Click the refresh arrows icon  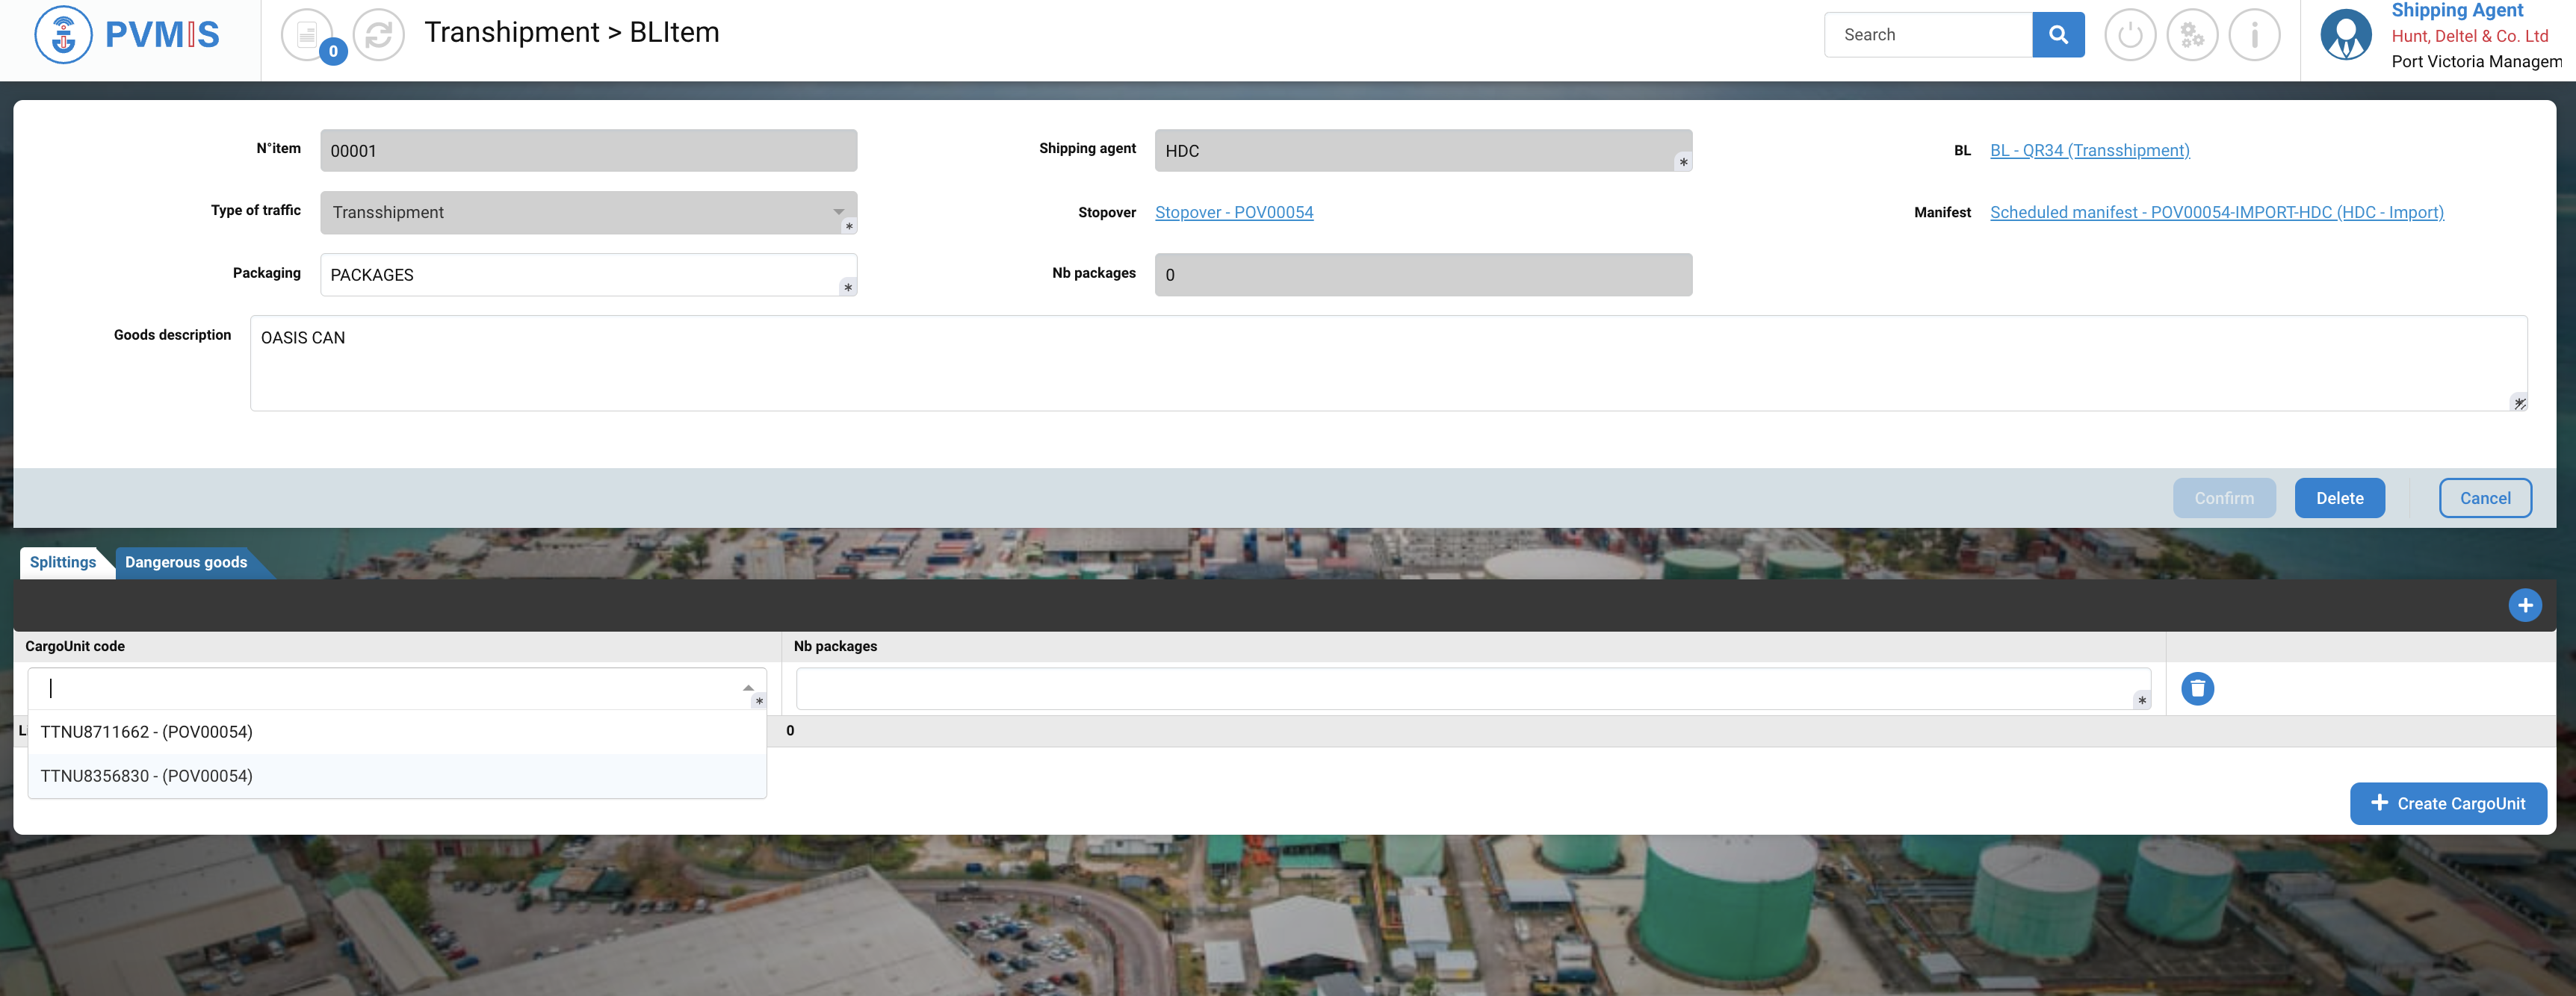coord(379,35)
